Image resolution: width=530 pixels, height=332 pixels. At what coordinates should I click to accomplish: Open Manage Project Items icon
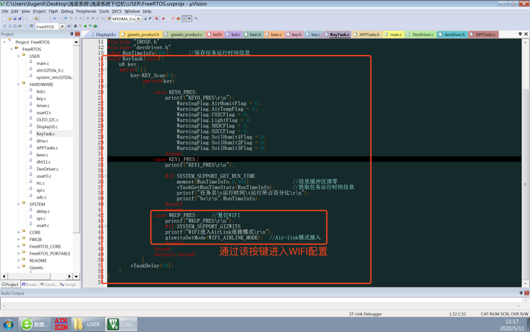tap(75, 26)
